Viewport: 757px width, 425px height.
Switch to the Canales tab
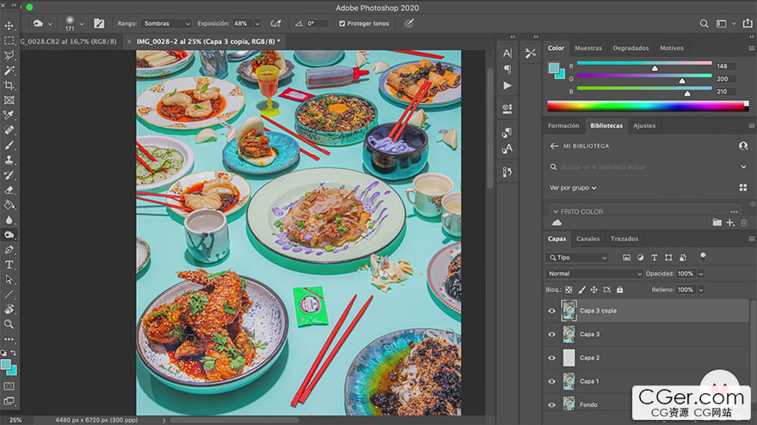(x=588, y=239)
